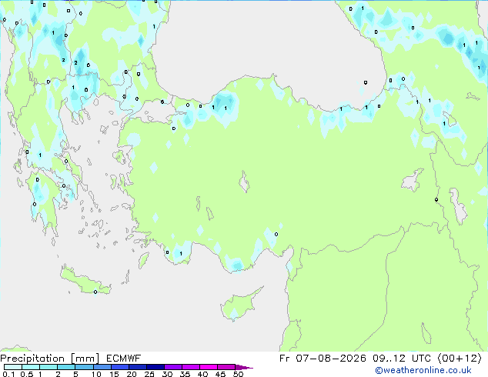This screenshot has width=488, height=377.
Task: Click the legend value '50'
Action: coord(239,374)
